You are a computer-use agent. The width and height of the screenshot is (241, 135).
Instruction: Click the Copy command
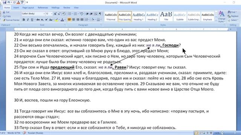pos(7,16)
